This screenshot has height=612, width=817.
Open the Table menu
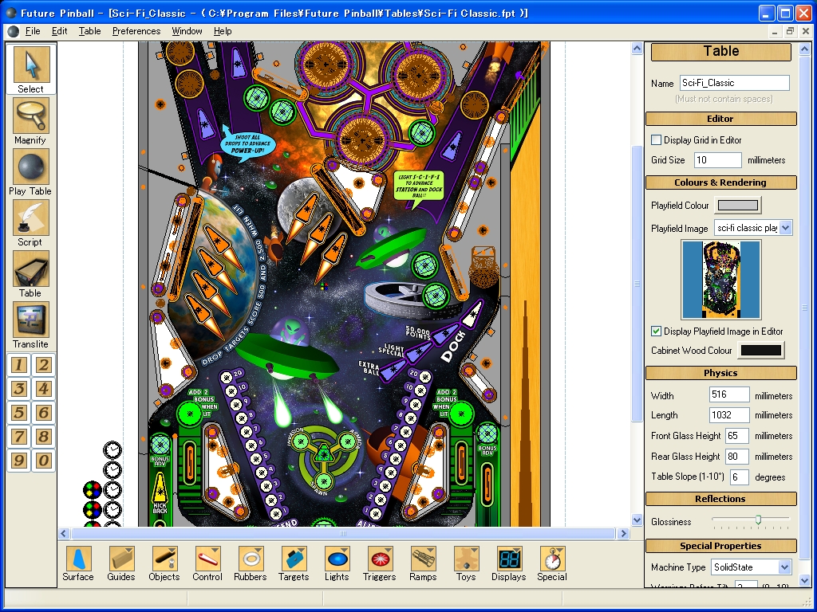pyautogui.click(x=89, y=31)
